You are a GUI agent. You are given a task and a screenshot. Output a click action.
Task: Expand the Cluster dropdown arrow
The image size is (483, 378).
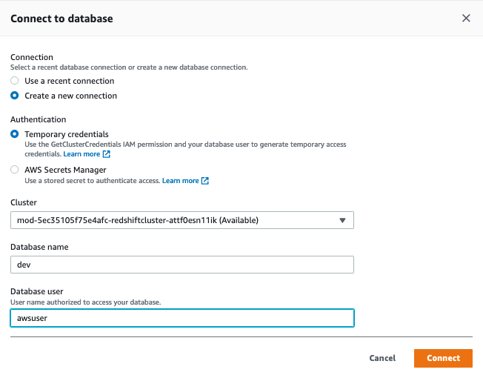tap(342, 220)
